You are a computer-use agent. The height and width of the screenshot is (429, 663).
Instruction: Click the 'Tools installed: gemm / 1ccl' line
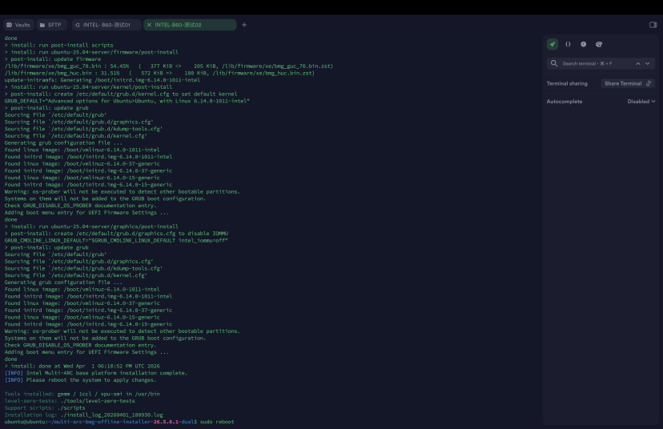[82, 394]
